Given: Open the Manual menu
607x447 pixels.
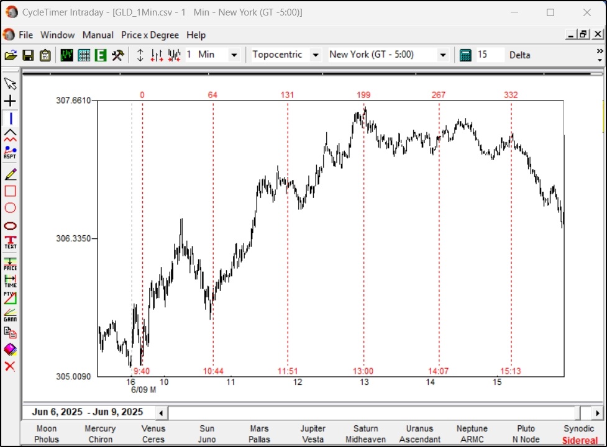Looking at the screenshot, I should pos(98,35).
